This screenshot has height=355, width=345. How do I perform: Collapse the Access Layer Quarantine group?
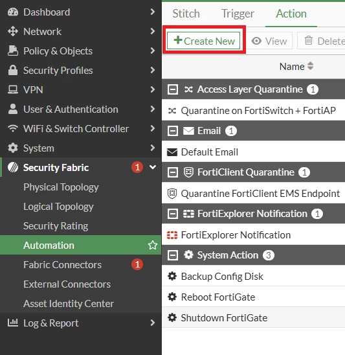coord(173,89)
